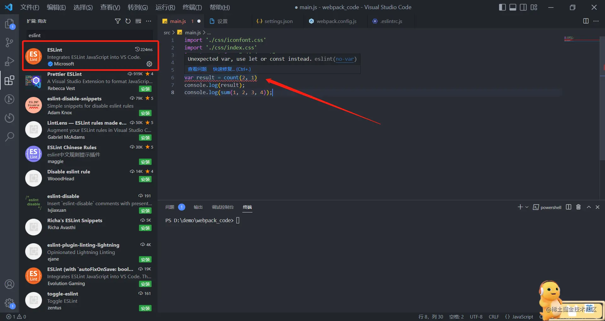Image resolution: width=605 pixels, height=321 pixels.
Task: Toggle the primary side bar layout button
Action: (x=503, y=7)
